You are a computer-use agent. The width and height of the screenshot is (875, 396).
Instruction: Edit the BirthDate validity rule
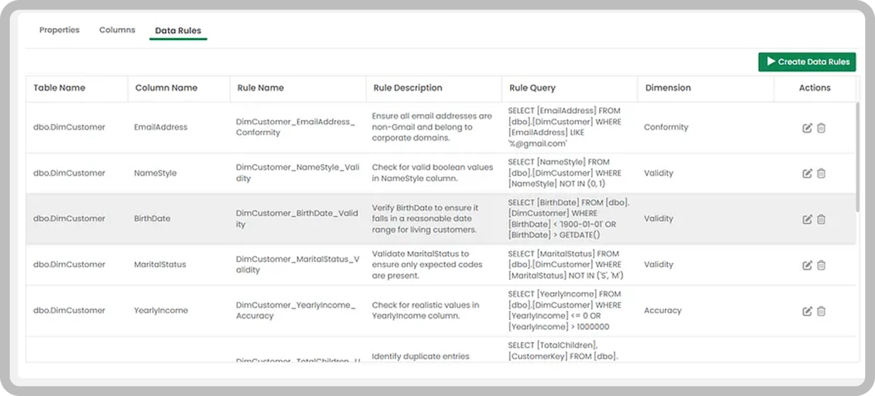(807, 219)
